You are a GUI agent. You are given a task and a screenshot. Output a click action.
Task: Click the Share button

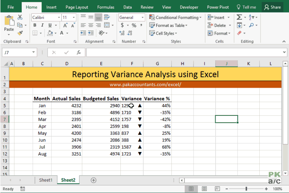(x=273, y=7)
